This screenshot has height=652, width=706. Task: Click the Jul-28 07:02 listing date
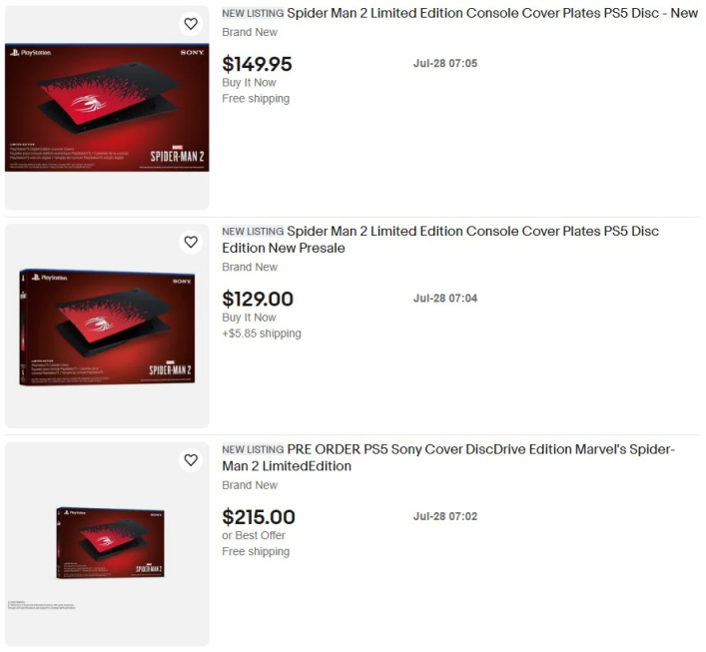[445, 516]
